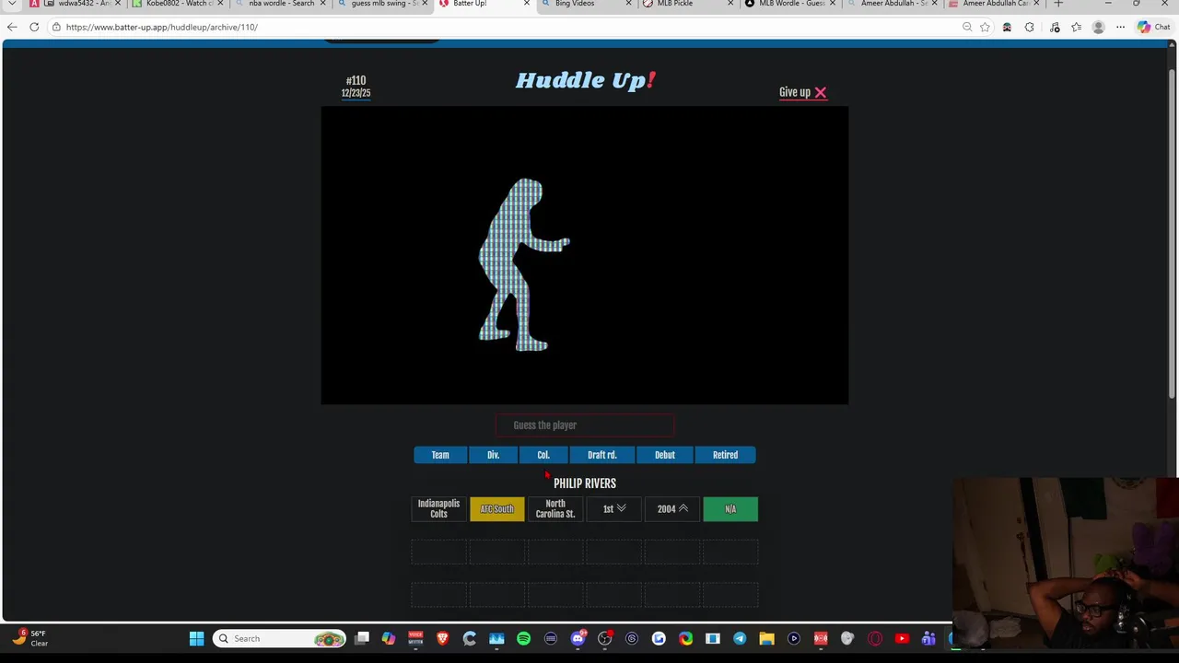Open Copilot Chat in the browser

point(1153,27)
